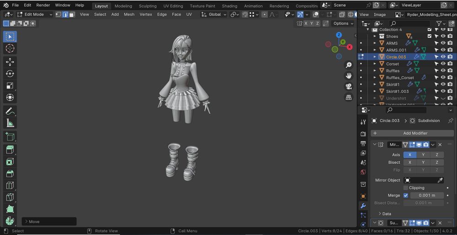Open the World properties tab
Viewport: 457px width, 235px height.
tap(363, 172)
